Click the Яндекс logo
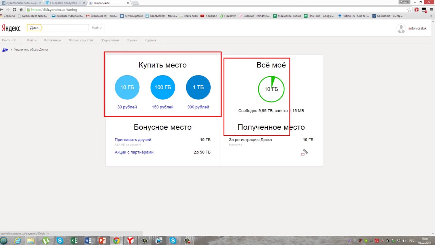The image size is (435, 245). [11, 28]
